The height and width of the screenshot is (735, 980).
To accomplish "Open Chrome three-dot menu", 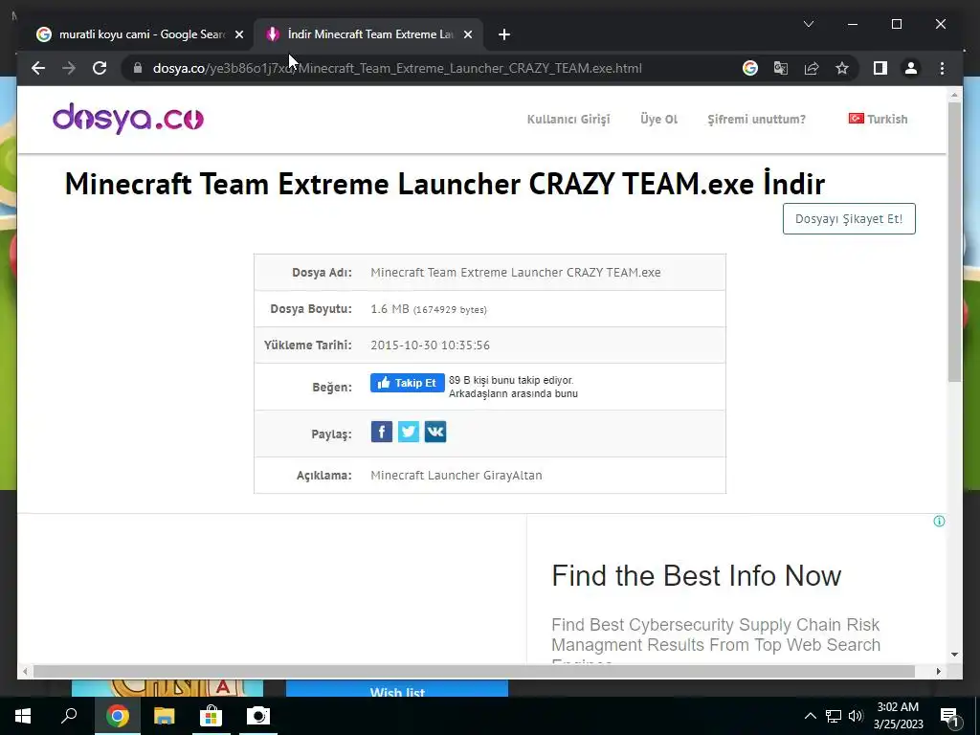I will coord(942,68).
